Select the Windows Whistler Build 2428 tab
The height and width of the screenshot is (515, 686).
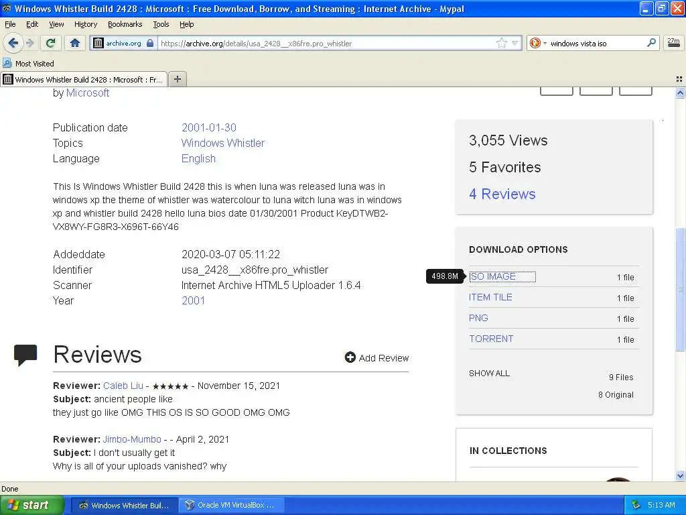[x=84, y=79]
